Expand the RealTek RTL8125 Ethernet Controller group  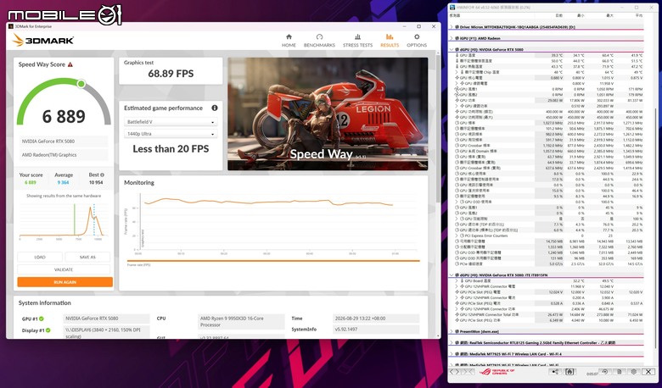point(452,343)
